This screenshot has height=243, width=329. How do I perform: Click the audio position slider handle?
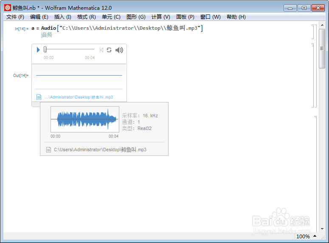tap(45, 49)
